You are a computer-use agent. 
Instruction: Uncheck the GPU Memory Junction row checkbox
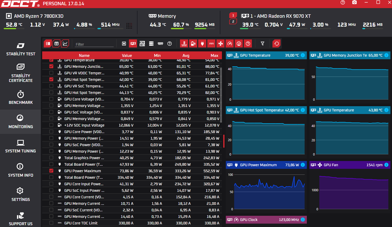coord(51,66)
